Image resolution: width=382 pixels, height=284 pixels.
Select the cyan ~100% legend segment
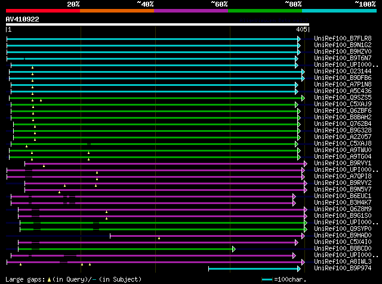pos(339,10)
